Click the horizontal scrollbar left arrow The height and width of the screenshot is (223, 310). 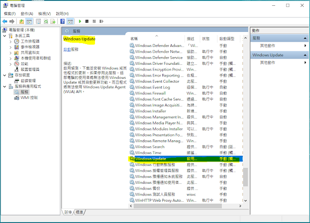pyautogui.click(x=131, y=206)
